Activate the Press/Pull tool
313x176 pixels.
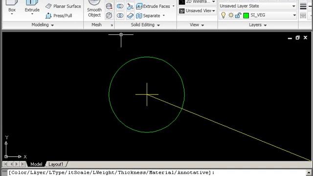click(x=59, y=16)
